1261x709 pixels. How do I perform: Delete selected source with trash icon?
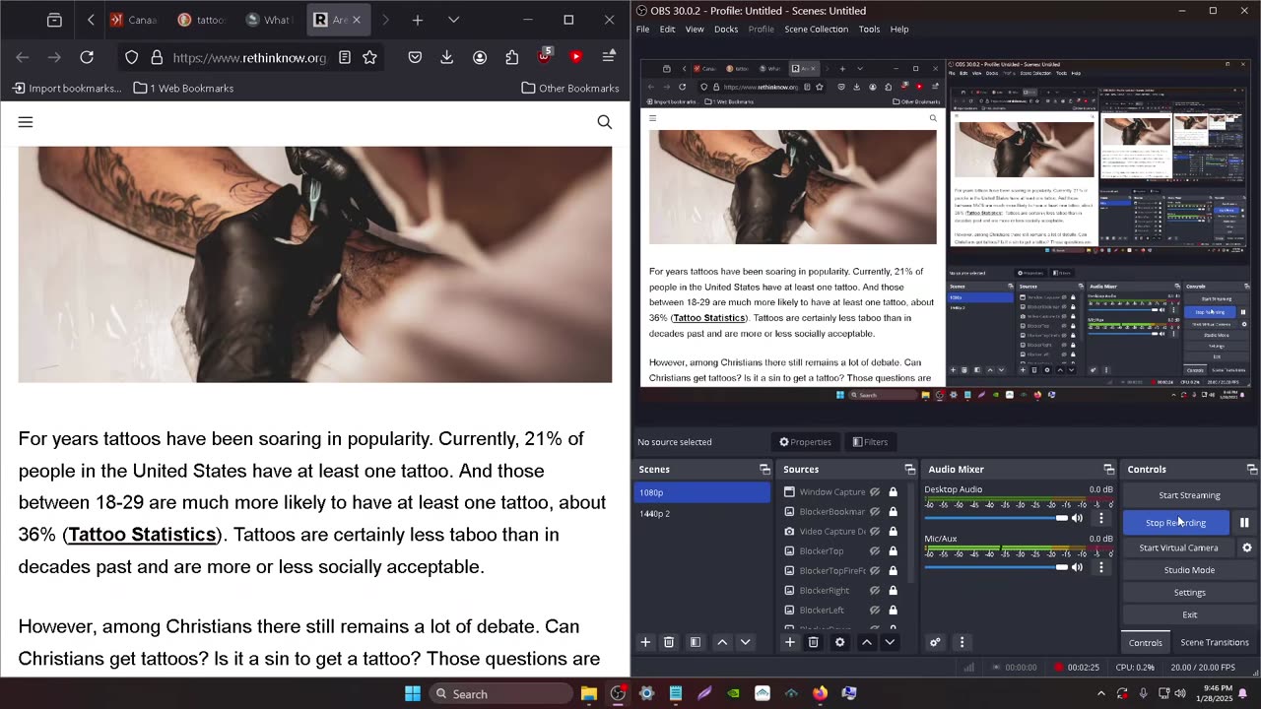pos(814,642)
